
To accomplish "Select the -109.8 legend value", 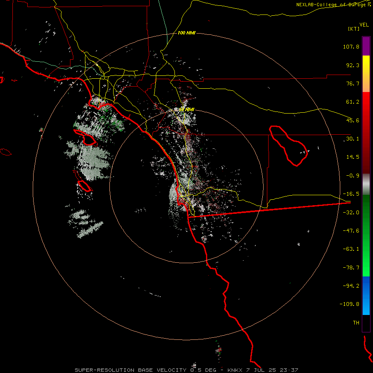I will pyautogui.click(x=349, y=304).
